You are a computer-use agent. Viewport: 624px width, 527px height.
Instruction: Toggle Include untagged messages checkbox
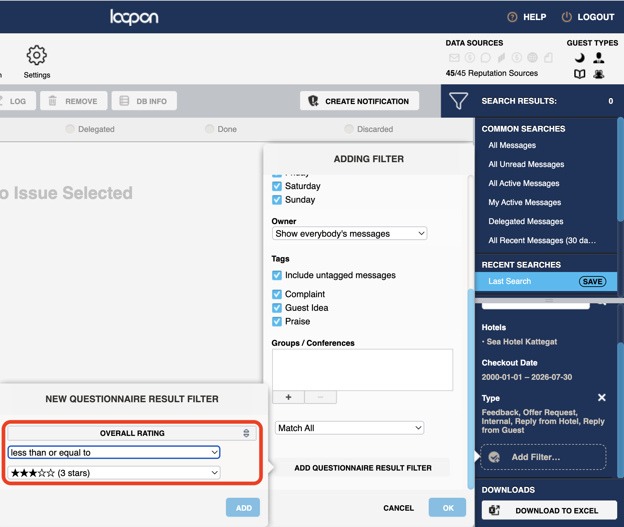277,275
